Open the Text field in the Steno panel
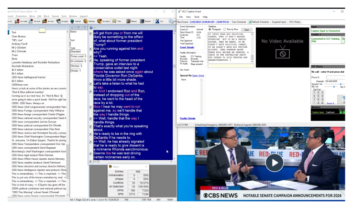This screenshot has width=353, height=209. tap(78, 44)
